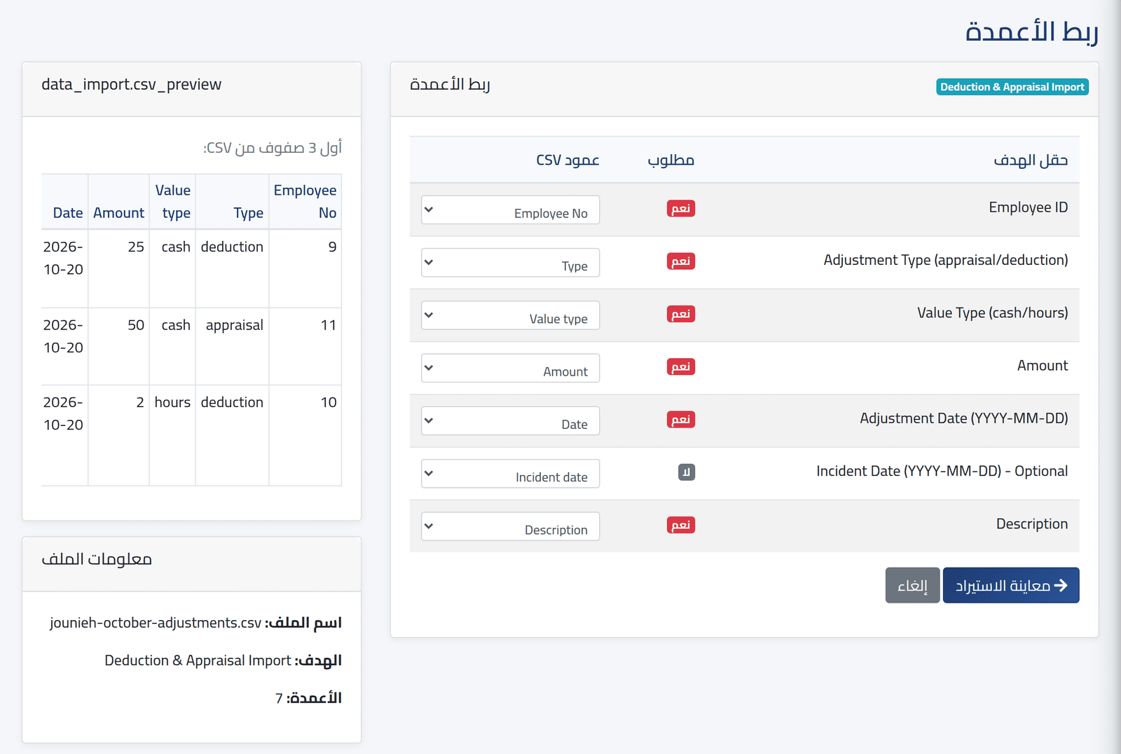This screenshot has height=754, width=1121.
Task: Click the Employee ID target field label
Action: (1029, 207)
